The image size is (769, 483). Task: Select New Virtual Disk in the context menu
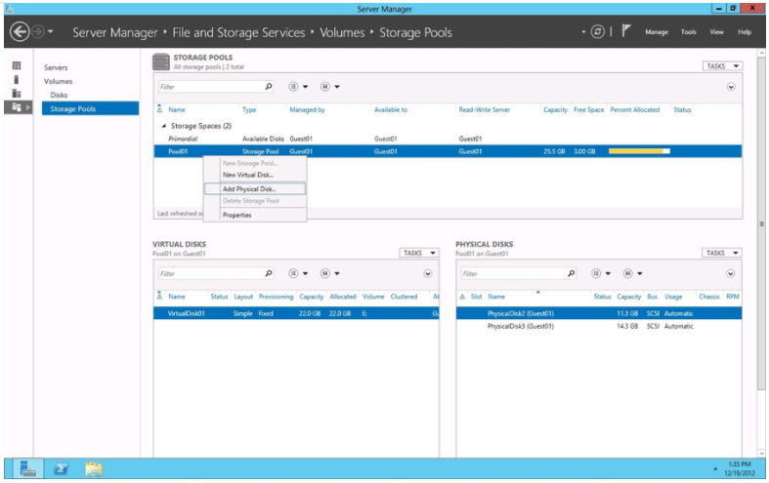coord(248,175)
